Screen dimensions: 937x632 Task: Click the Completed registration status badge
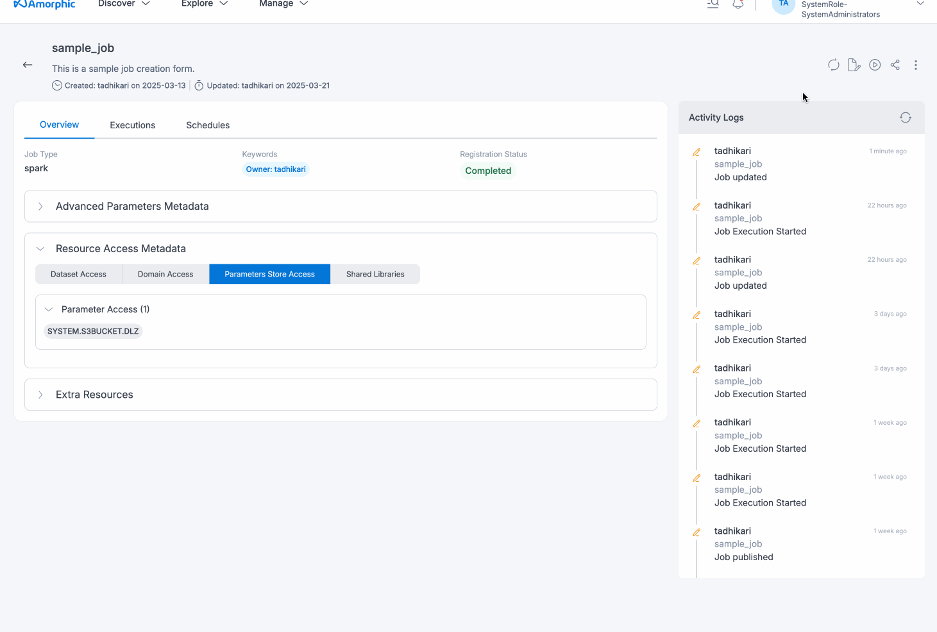[x=488, y=171]
